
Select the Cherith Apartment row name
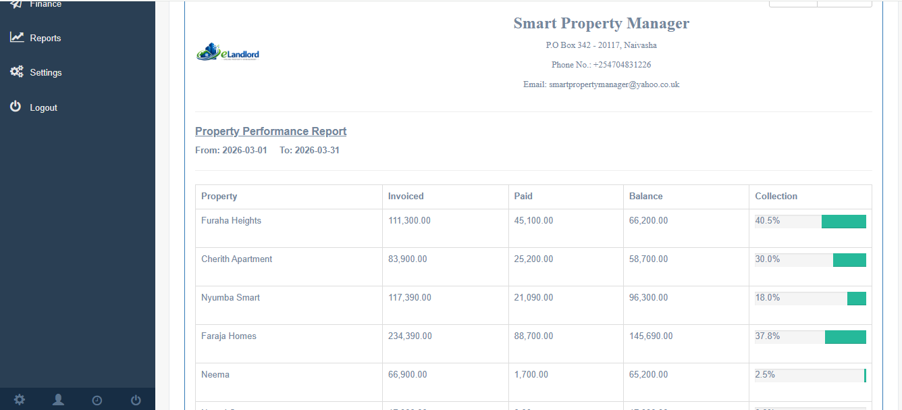click(x=236, y=259)
